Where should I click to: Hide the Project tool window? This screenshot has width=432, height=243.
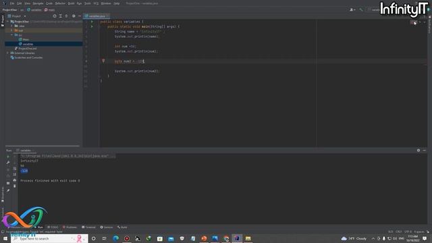80,16
